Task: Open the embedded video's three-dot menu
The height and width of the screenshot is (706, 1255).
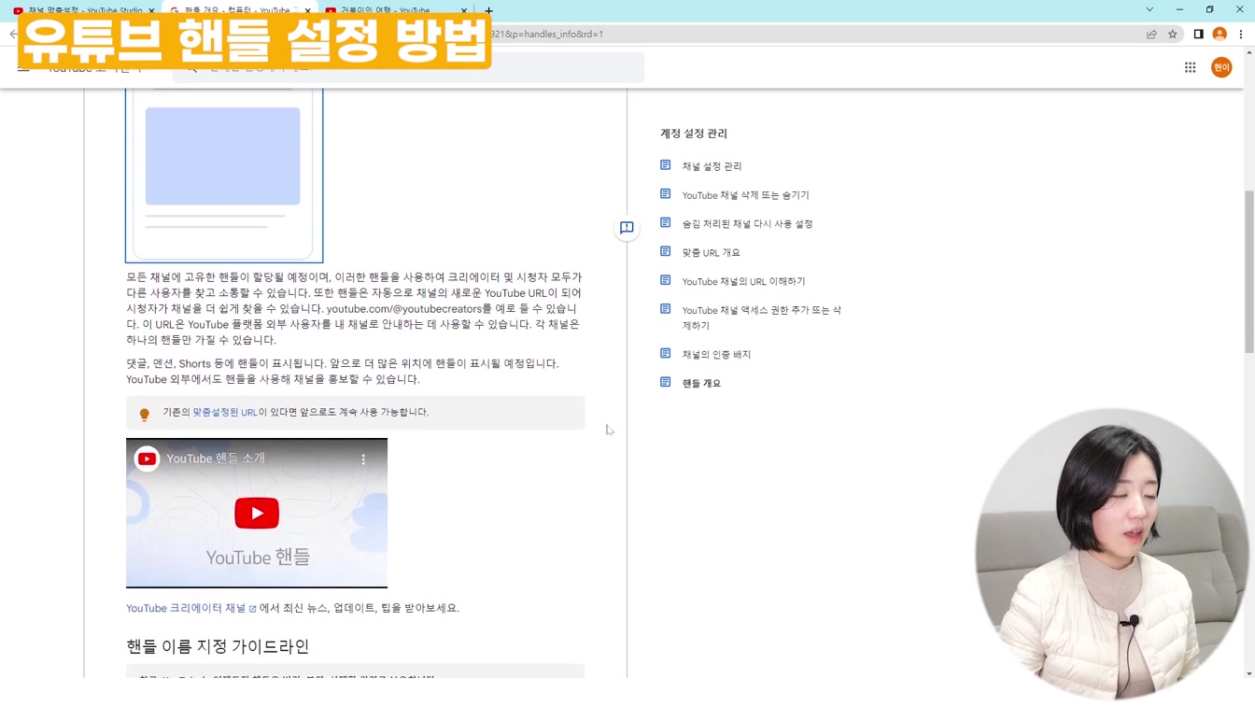Action: click(x=364, y=459)
